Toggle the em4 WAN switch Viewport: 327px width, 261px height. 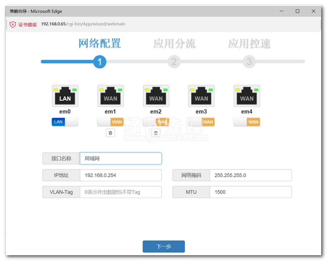tap(247, 122)
